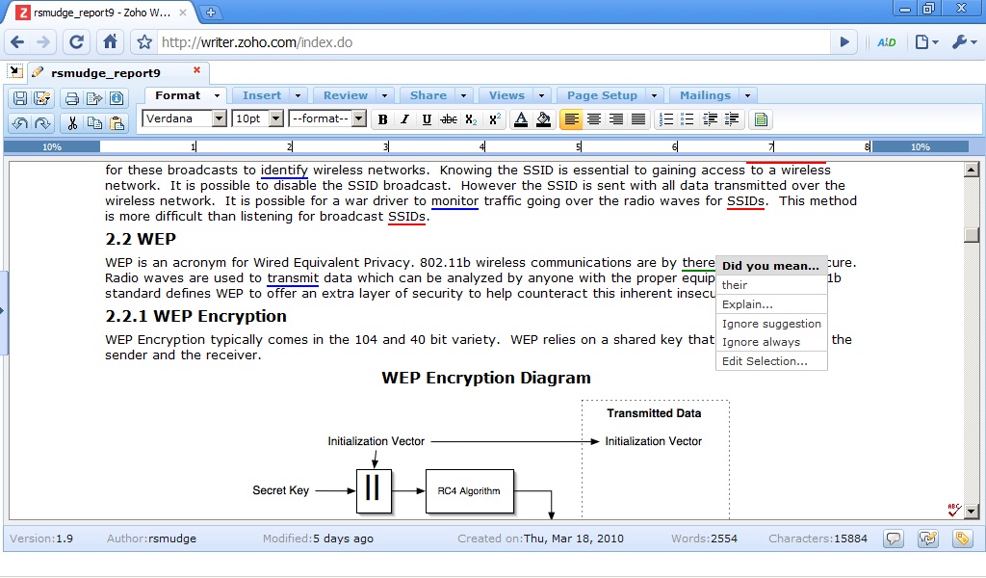
Task: Undo the last edit
Action: pyautogui.click(x=19, y=123)
